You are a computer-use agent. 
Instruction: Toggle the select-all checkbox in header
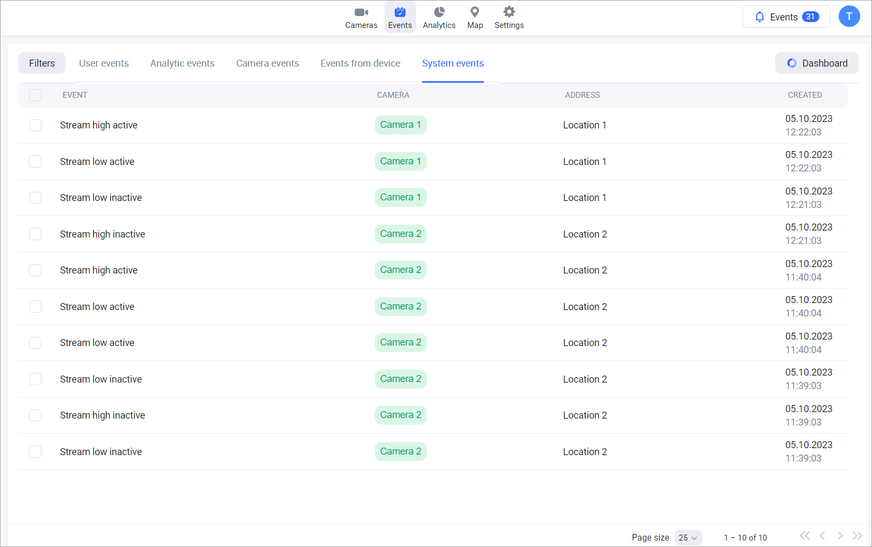pyautogui.click(x=35, y=95)
